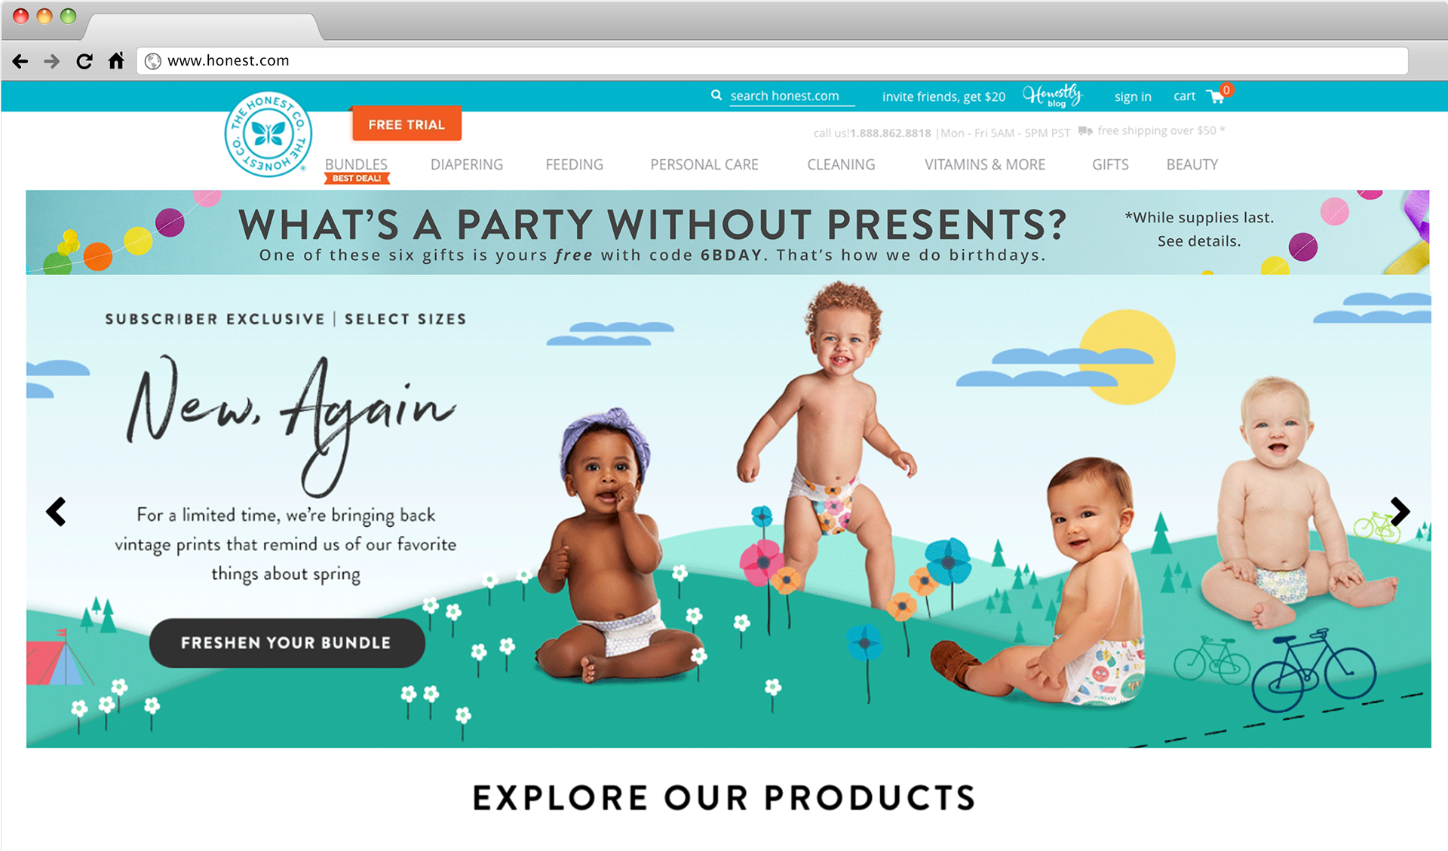Click the browser address bar
1448x851 pixels.
tap(772, 60)
